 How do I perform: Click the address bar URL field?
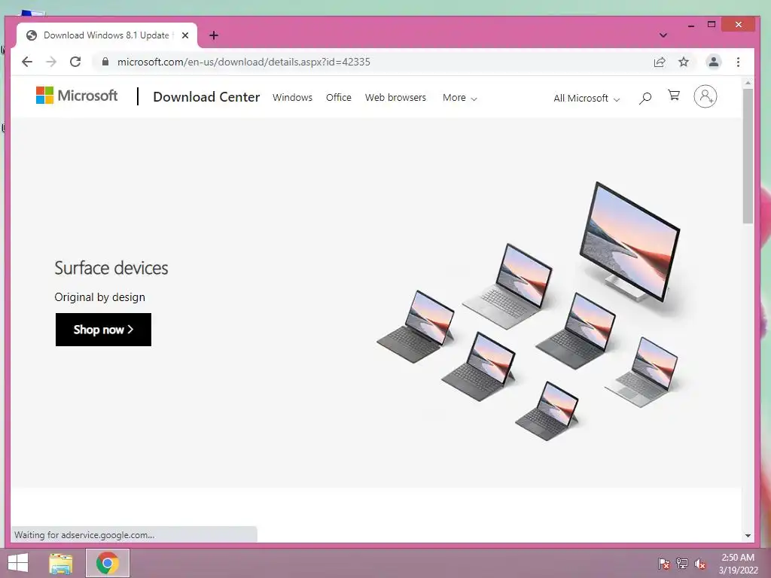pos(373,62)
